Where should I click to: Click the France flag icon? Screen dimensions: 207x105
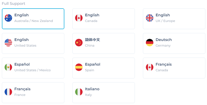click(8, 92)
